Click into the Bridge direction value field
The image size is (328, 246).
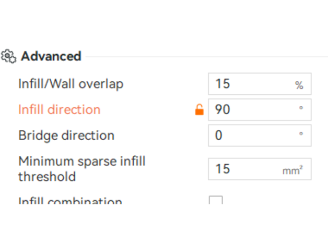(251, 136)
